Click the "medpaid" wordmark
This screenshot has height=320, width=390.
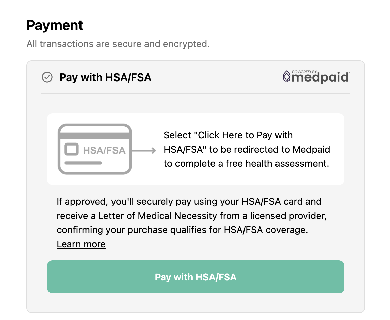(x=320, y=78)
